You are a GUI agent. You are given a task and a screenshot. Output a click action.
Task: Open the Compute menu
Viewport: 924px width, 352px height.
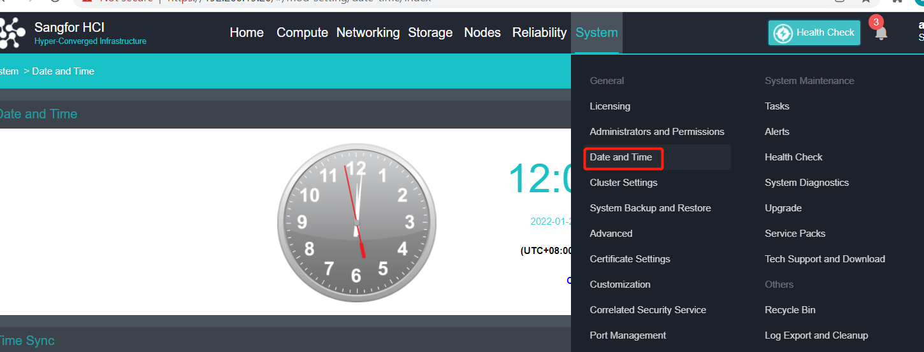[302, 32]
